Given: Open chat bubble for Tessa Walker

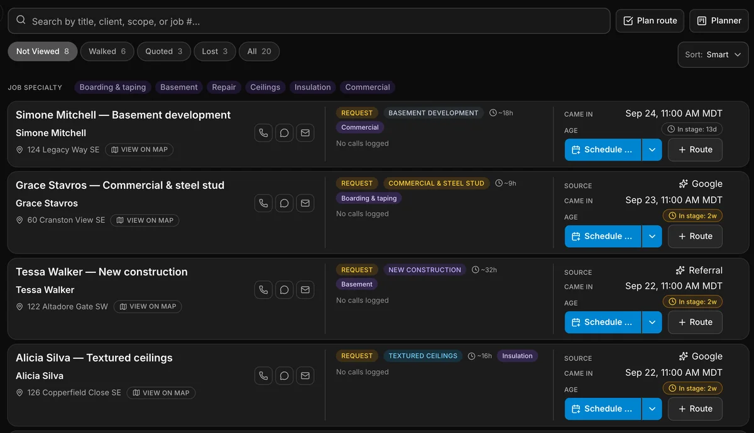Looking at the screenshot, I should (x=284, y=290).
